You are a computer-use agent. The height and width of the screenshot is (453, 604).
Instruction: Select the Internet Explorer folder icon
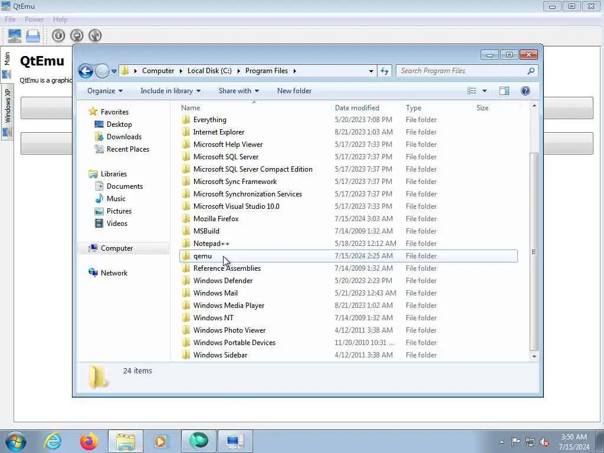186,132
